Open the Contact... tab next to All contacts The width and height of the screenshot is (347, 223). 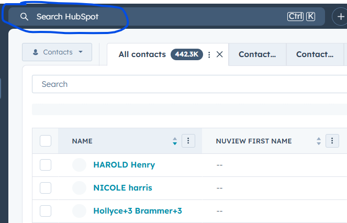(257, 54)
